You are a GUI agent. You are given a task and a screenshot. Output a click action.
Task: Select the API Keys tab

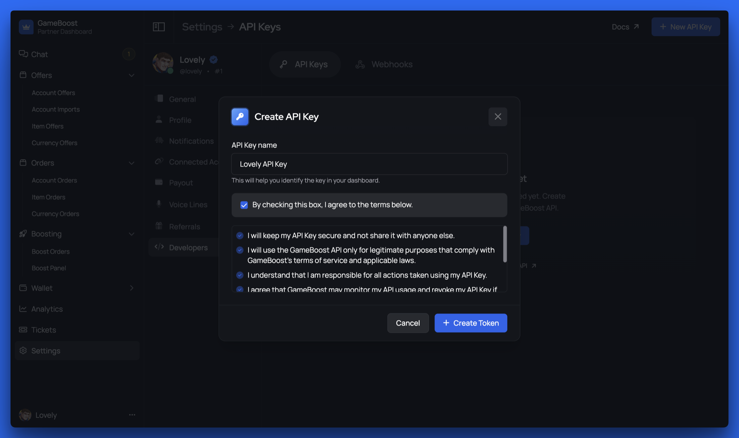304,64
